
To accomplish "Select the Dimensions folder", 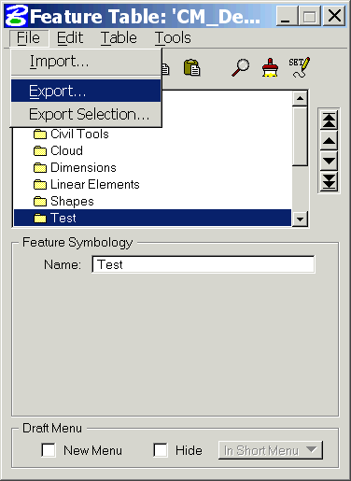I will click(x=75, y=167).
